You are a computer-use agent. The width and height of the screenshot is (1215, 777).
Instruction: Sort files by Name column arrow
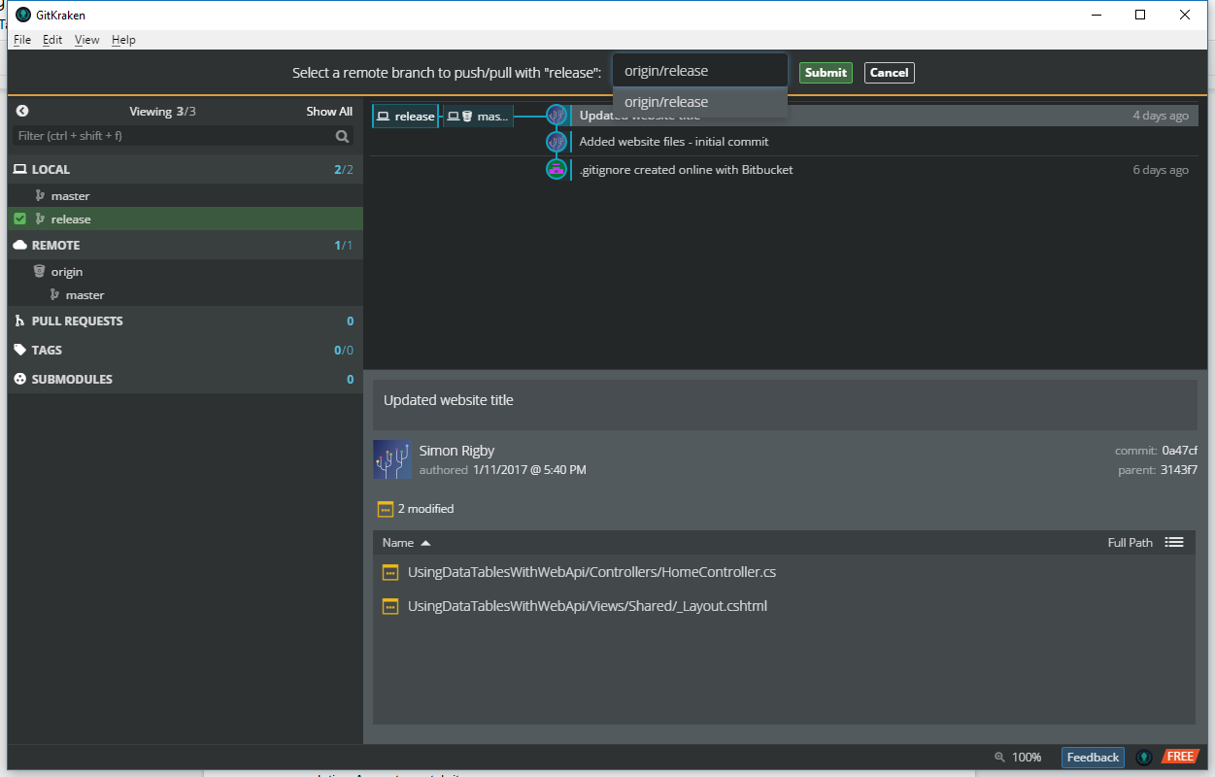tap(425, 543)
